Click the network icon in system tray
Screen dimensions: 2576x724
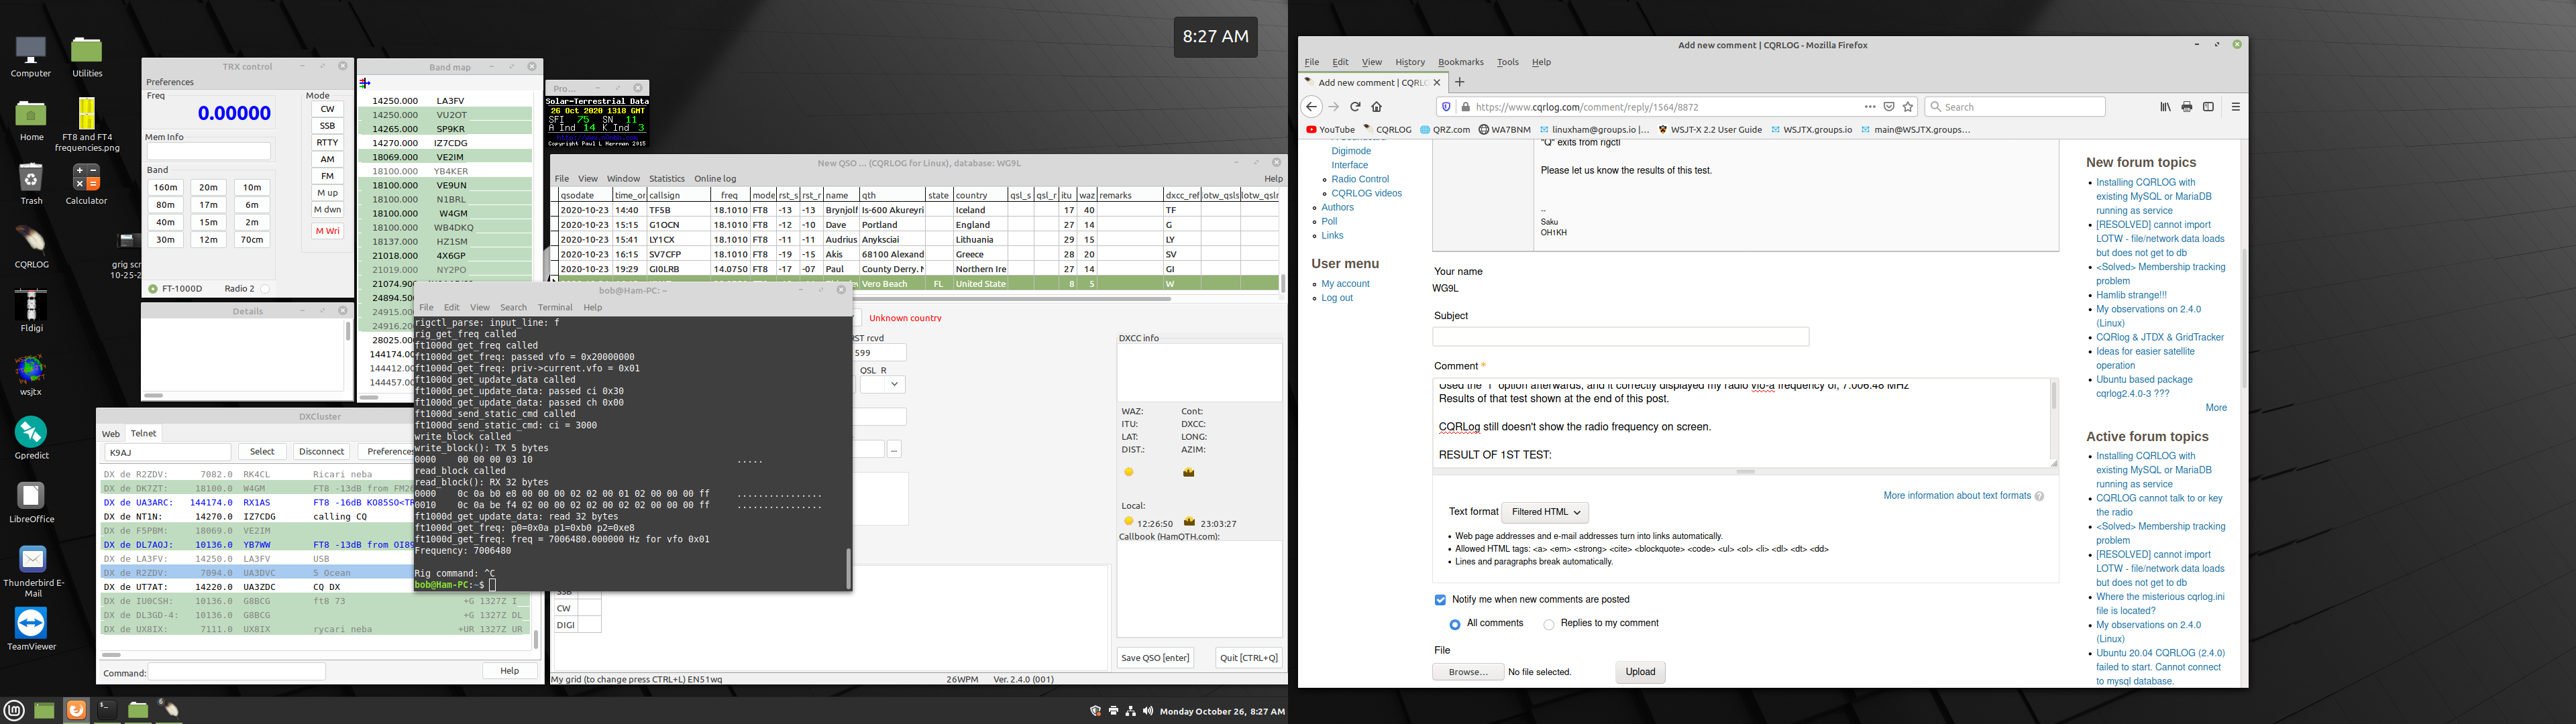(x=1130, y=711)
